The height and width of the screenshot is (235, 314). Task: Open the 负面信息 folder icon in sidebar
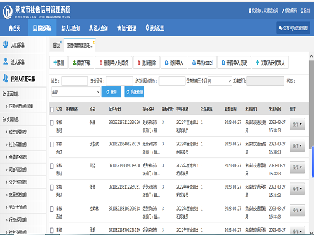tap(4, 119)
